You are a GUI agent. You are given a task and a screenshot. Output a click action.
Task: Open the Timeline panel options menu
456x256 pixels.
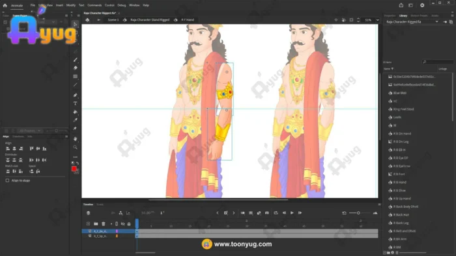(x=379, y=205)
